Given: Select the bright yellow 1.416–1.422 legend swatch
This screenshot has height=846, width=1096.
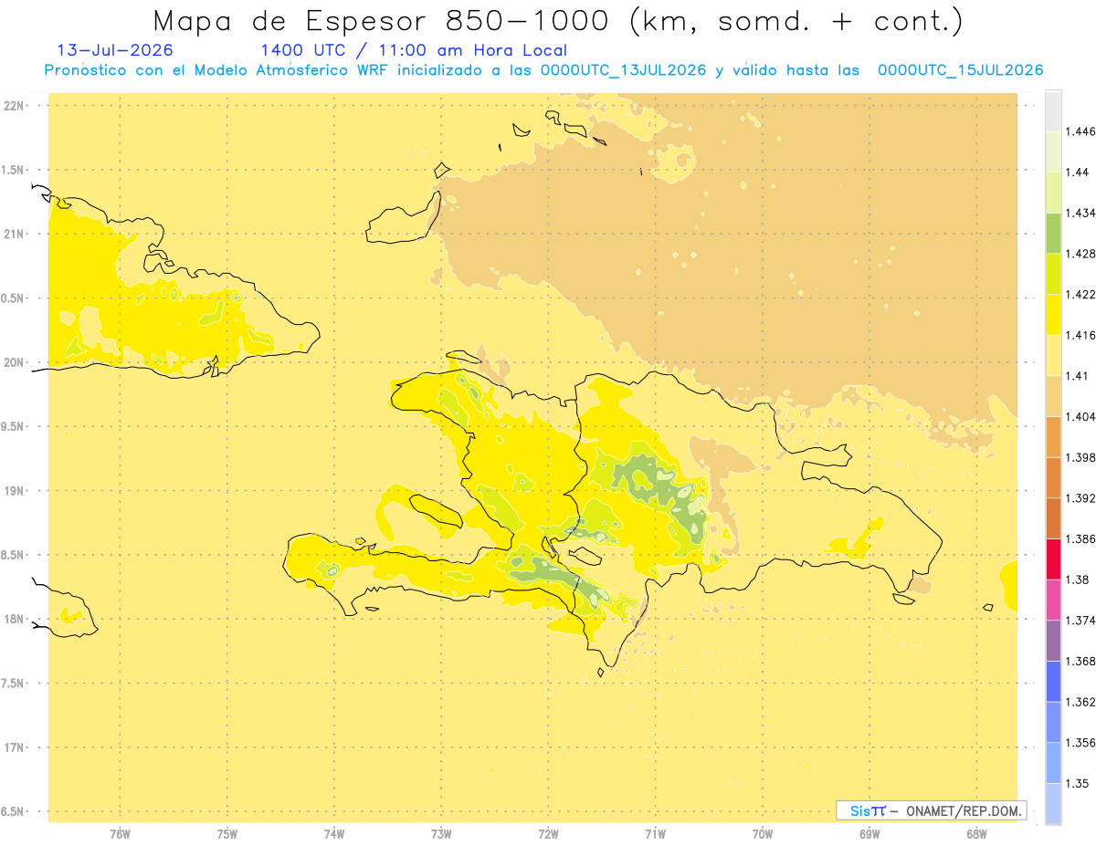Looking at the screenshot, I should point(1053,314).
